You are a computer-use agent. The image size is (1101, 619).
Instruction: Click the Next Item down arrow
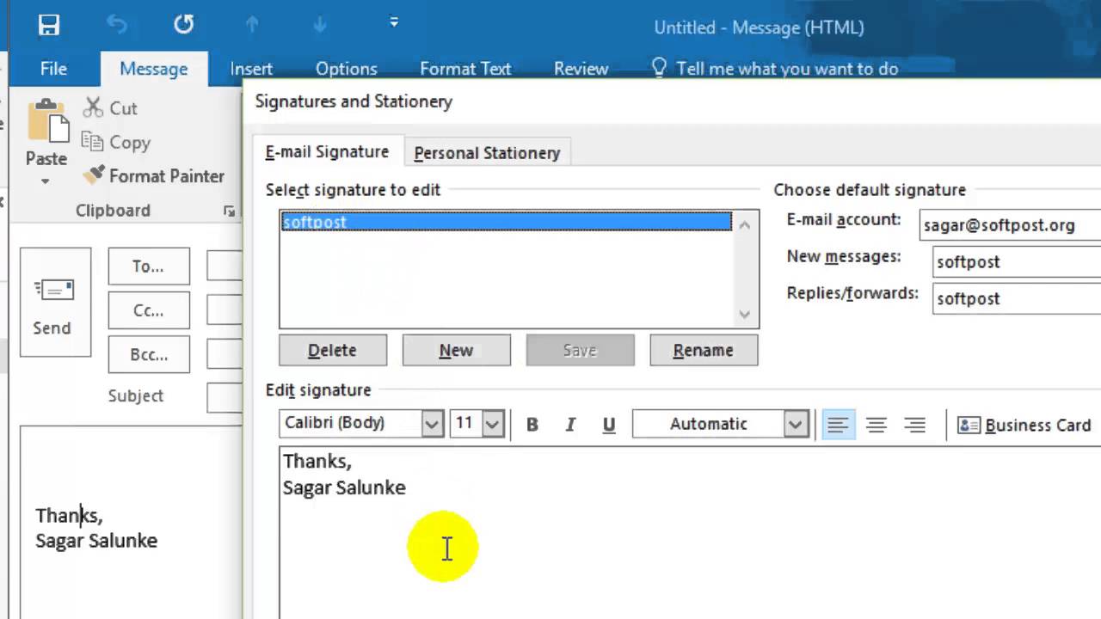(320, 25)
